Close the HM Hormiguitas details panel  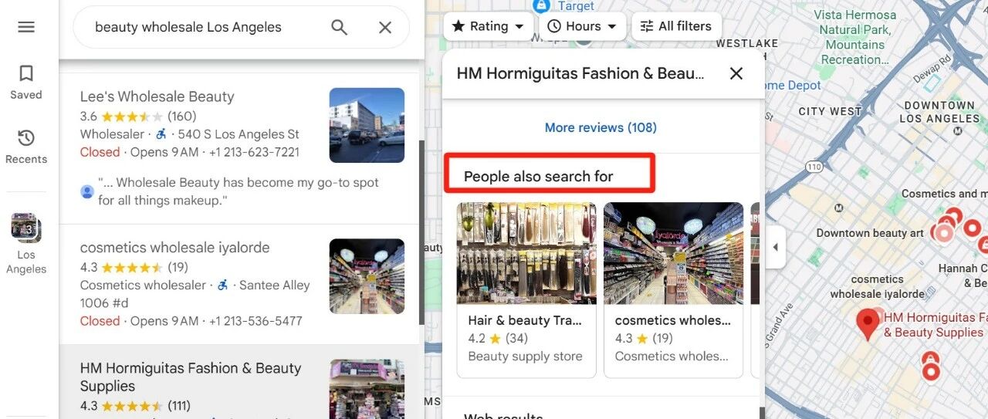736,73
